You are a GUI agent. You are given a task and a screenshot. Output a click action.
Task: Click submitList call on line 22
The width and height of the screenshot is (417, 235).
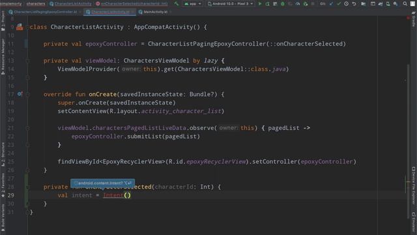click(x=145, y=136)
